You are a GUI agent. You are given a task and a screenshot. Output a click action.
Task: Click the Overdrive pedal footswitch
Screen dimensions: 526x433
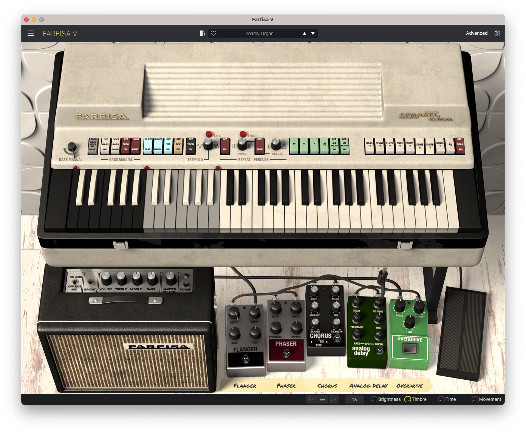[x=410, y=348]
